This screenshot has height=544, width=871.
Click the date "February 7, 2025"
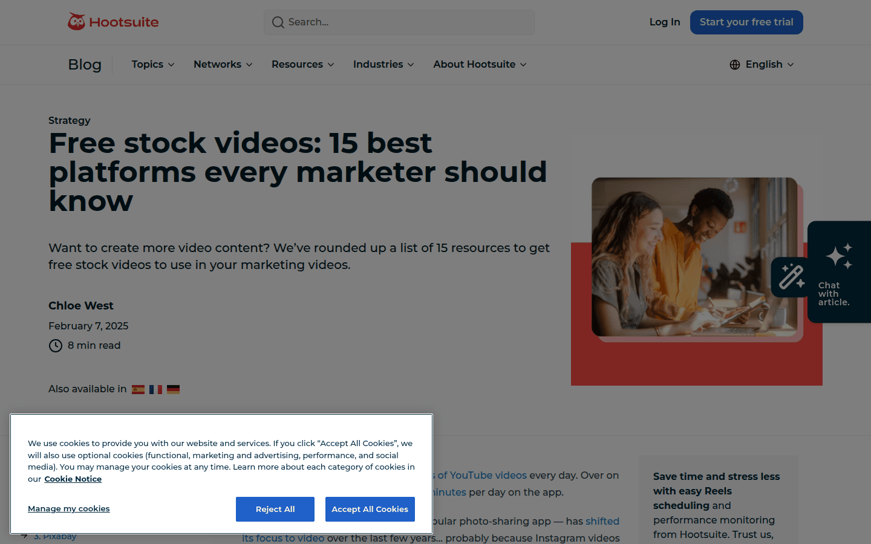tap(88, 326)
